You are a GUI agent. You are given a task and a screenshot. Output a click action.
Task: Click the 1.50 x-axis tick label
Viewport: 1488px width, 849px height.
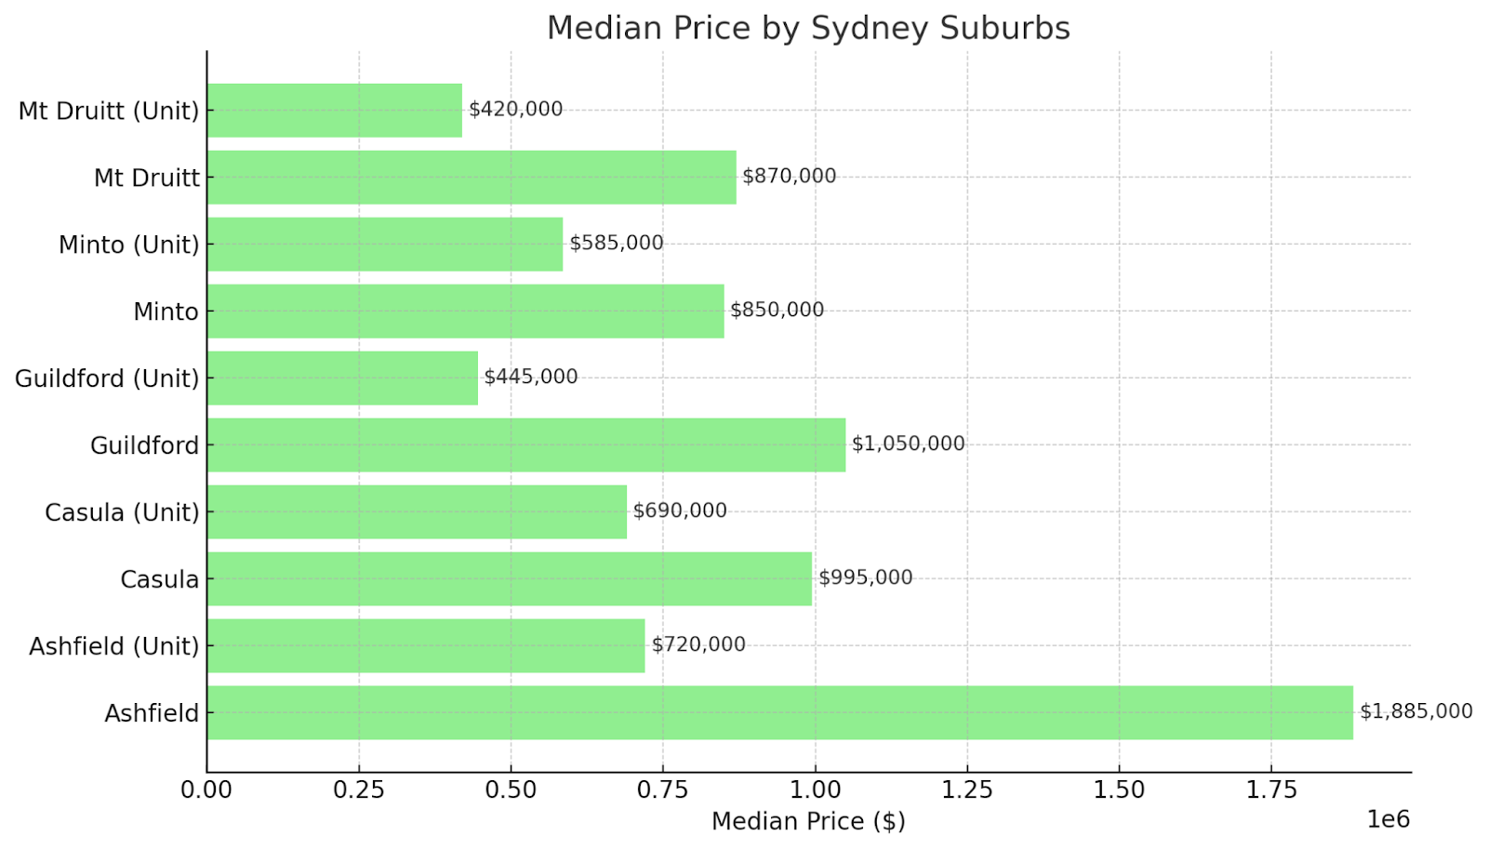tap(1119, 790)
